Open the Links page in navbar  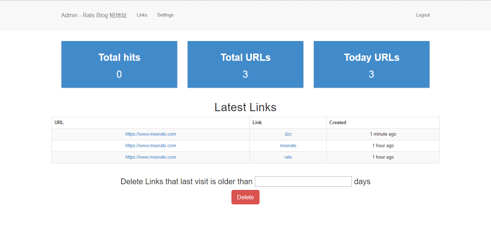[x=142, y=15]
